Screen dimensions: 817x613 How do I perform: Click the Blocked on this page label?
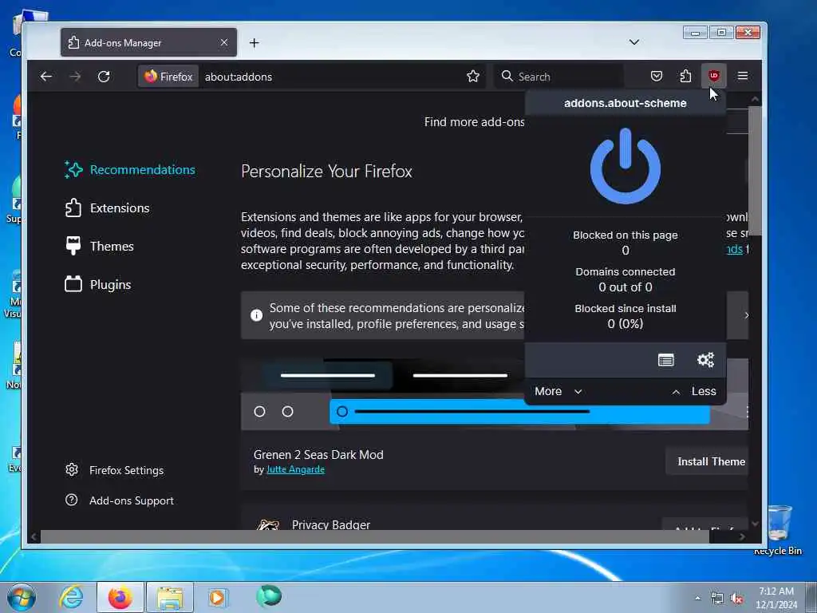(x=626, y=235)
